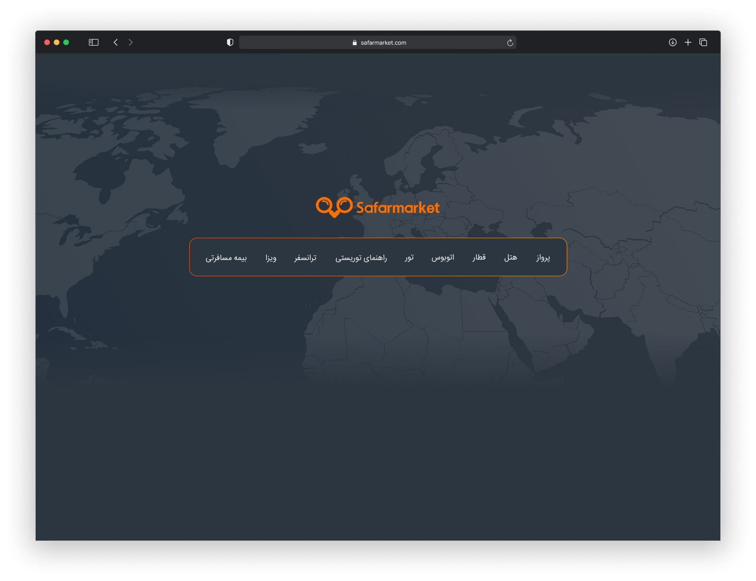Select the اتوبوس (bus) tab
This screenshot has width=756, height=581.
[x=443, y=257]
